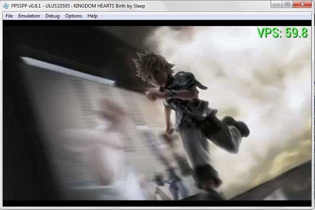Click the character's spiky blond hair

(x=150, y=64)
